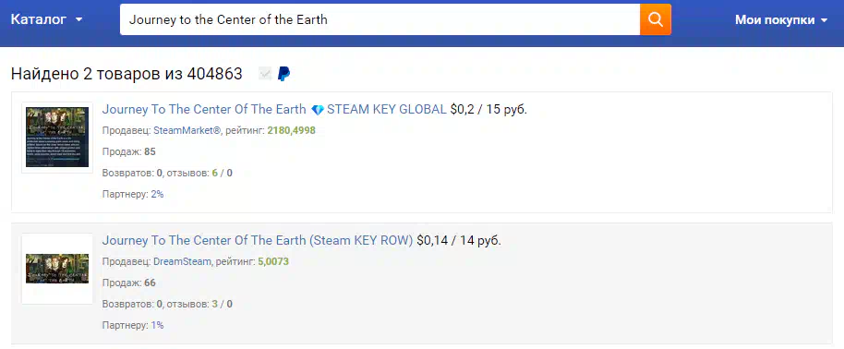Click the PayPal logo icon

click(x=283, y=73)
